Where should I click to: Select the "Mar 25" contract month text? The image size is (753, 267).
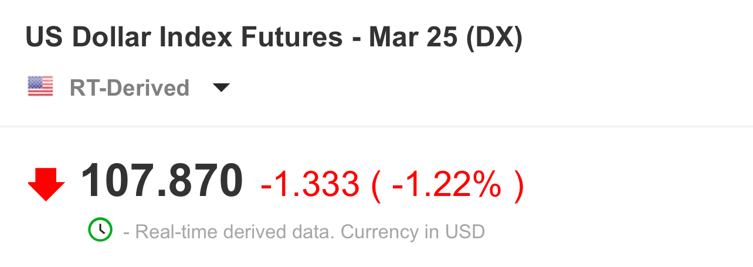(413, 38)
